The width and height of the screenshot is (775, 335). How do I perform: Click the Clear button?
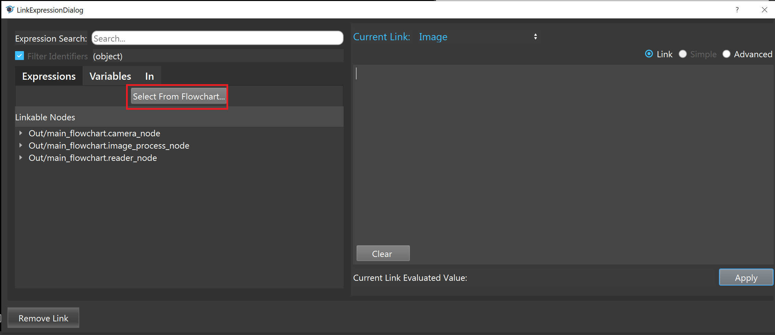click(383, 254)
